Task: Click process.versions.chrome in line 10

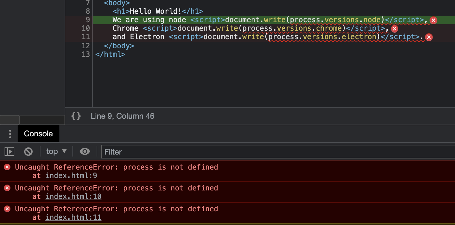Action: click(x=292, y=28)
